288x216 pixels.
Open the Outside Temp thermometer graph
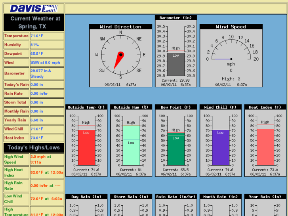86,141
